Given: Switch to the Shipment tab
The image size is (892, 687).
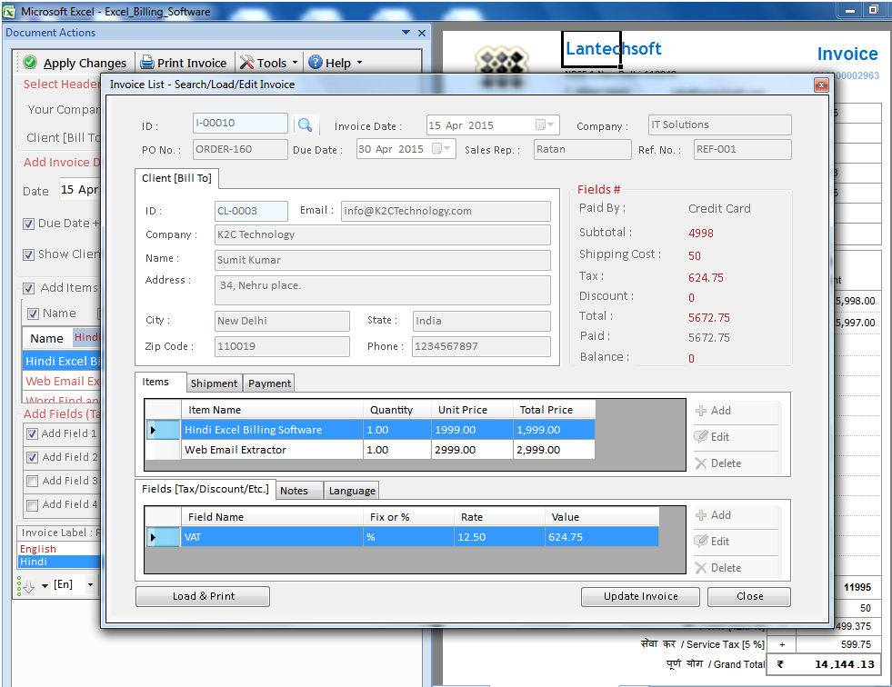Looking at the screenshot, I should click(x=214, y=383).
